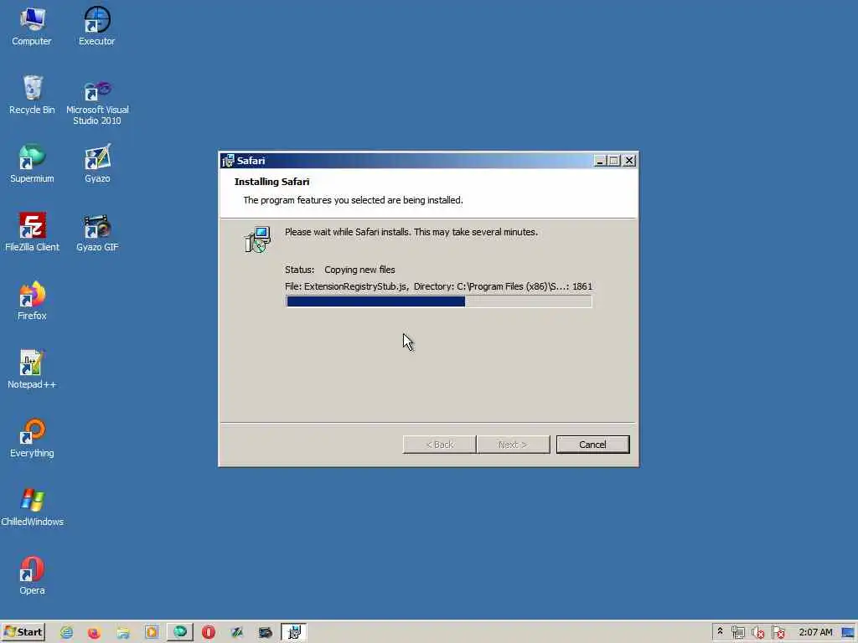Click the 2:07 AM clock
This screenshot has height=643, width=858.
pyautogui.click(x=815, y=632)
